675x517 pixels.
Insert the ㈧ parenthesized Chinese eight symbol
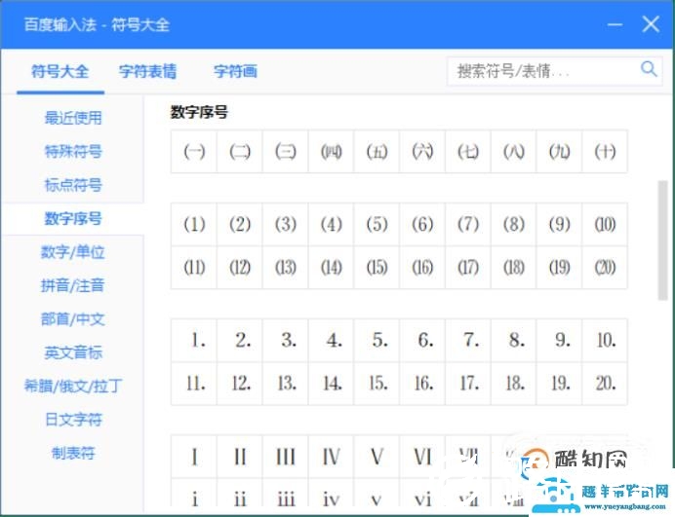(514, 152)
